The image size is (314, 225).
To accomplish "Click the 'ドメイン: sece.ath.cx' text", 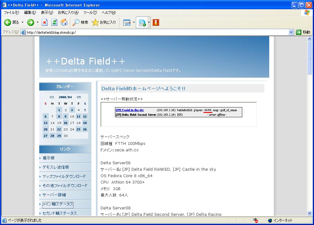I will pos(120,150).
